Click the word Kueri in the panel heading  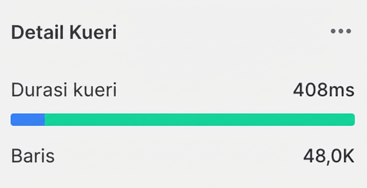point(93,32)
